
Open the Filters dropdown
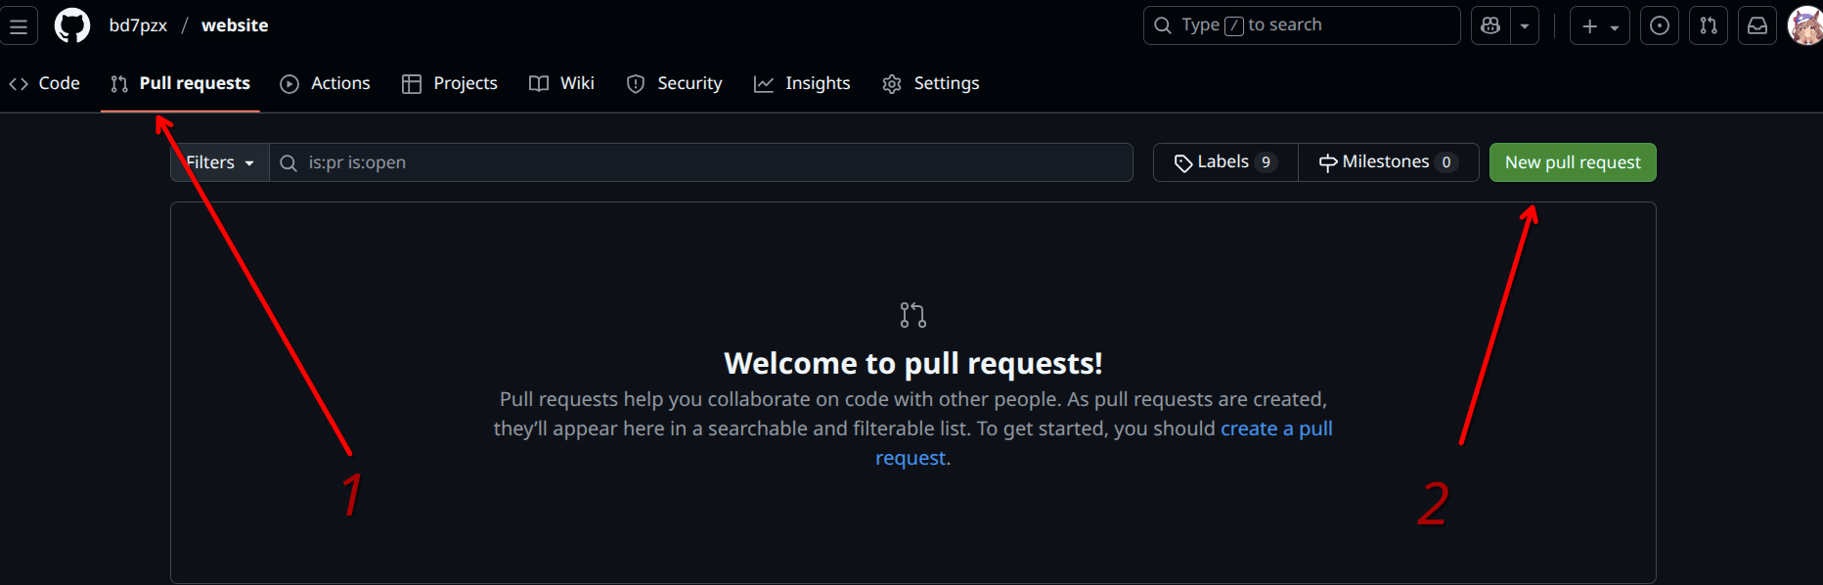(x=220, y=162)
